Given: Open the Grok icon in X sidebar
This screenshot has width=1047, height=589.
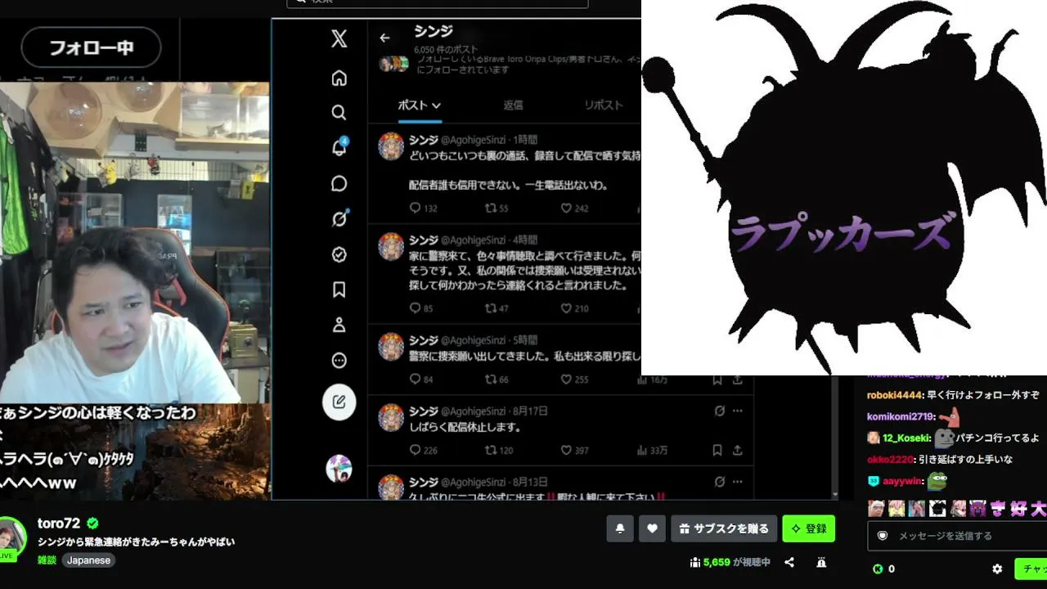Looking at the screenshot, I should tap(339, 218).
